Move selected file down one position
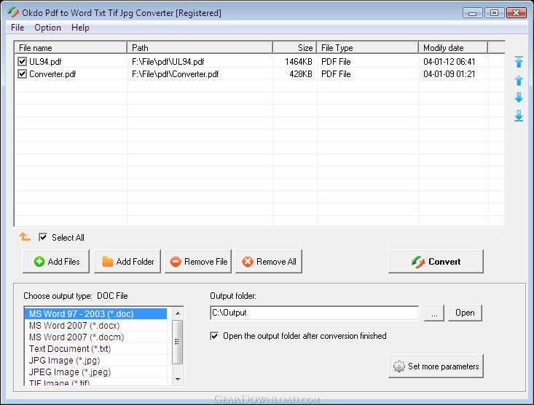 (519, 97)
